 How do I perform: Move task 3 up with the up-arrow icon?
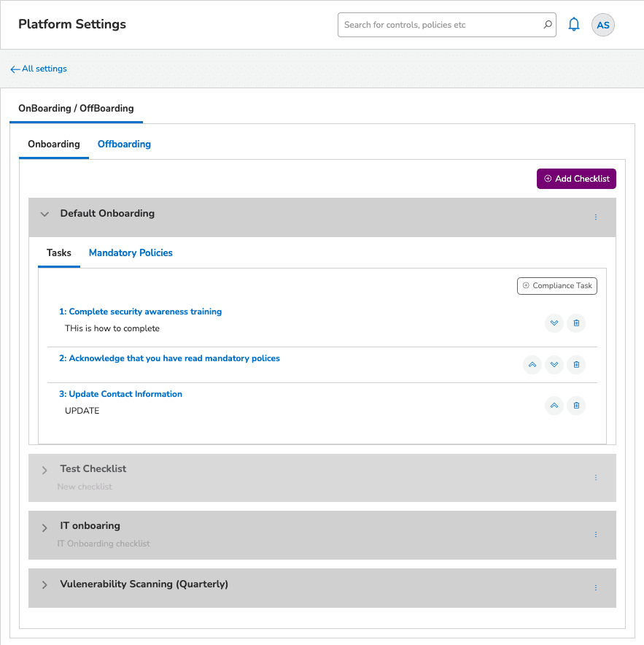554,405
